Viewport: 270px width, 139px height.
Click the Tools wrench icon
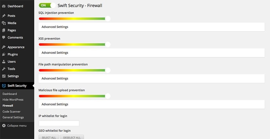[x=4, y=69]
